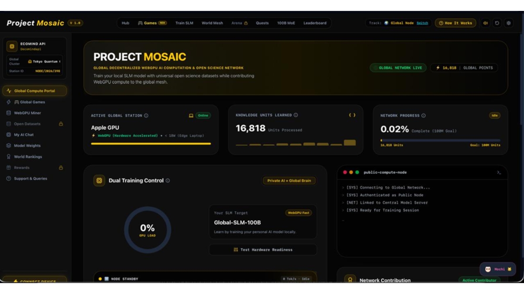524x294 pixels.
Task: Click the NODE/2026/398 station ID
Action: click(x=48, y=71)
